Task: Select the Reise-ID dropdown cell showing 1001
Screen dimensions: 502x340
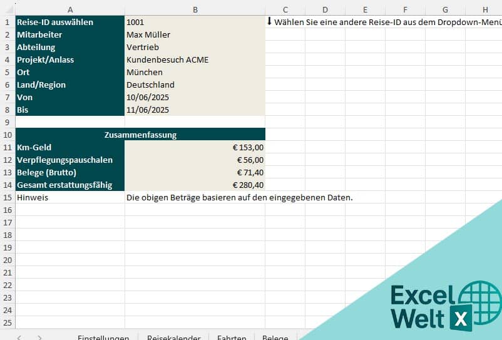Action: [x=195, y=22]
